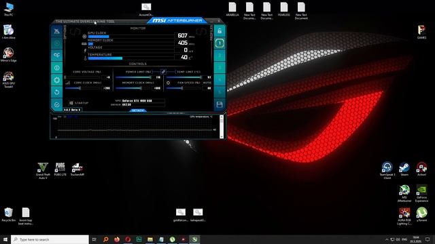
Task: Open Firefox from the taskbar
Action: pos(117,239)
